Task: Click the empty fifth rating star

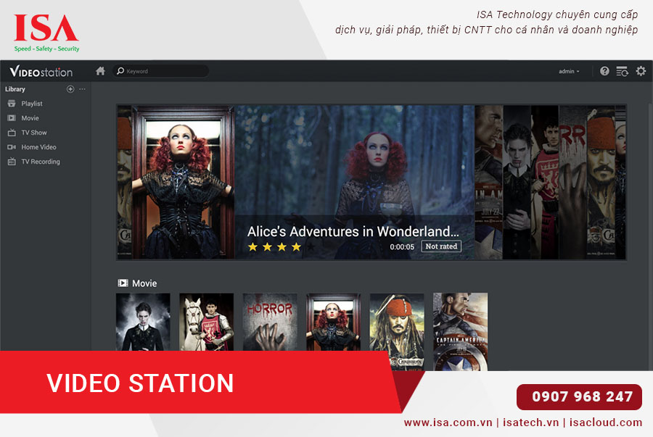Action: point(311,247)
